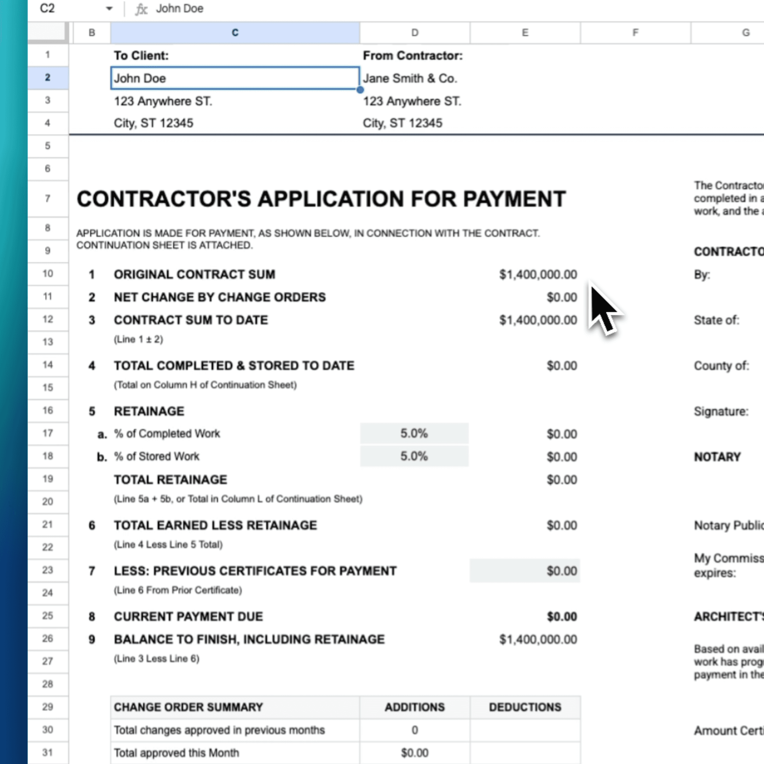
Task: Select row 29 header
Action: [x=48, y=707]
